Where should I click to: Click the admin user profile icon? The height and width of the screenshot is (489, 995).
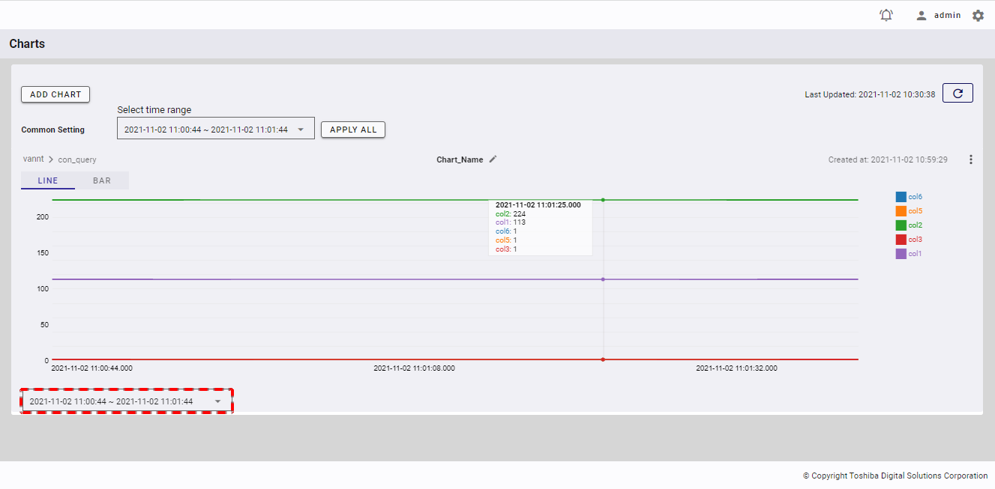[922, 15]
